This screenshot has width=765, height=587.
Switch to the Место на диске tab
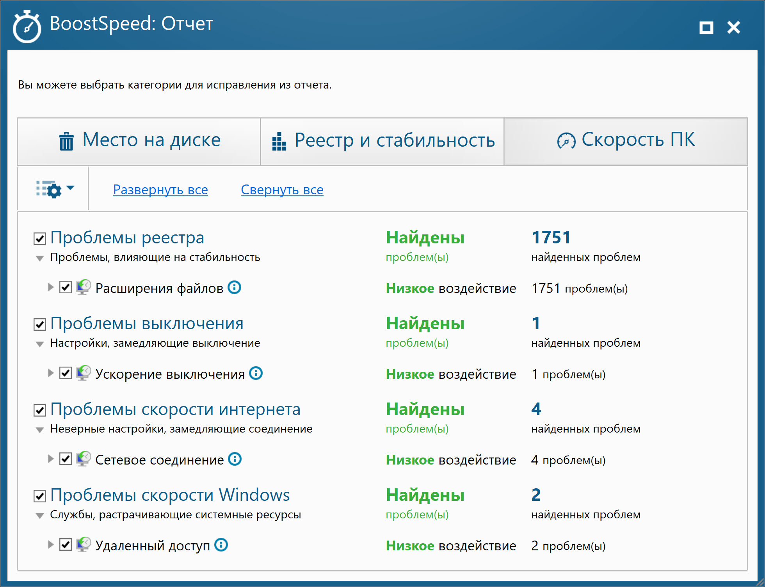click(x=139, y=141)
